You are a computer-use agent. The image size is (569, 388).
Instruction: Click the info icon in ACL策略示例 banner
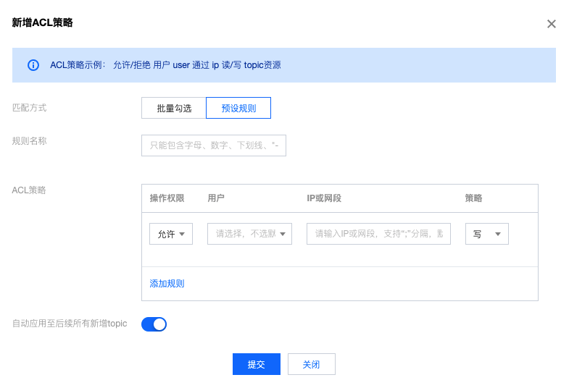(x=33, y=65)
